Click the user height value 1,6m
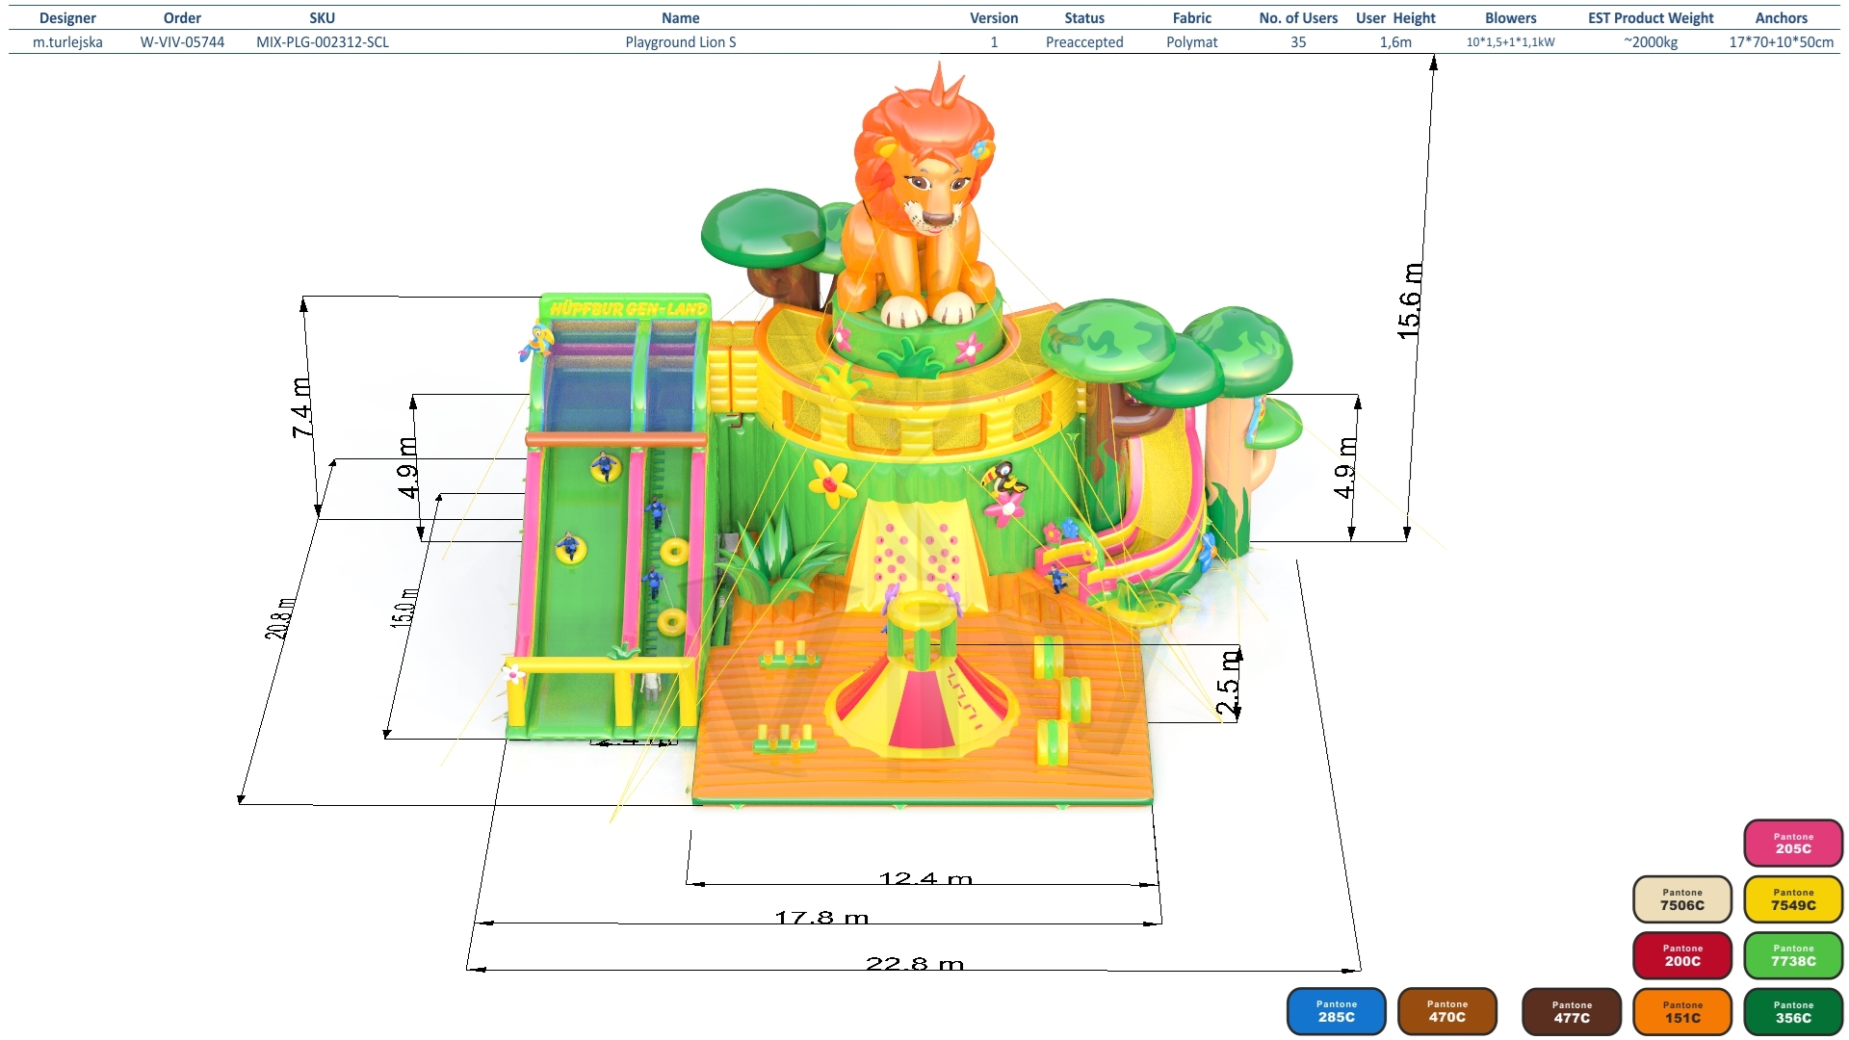Viewport: 1849px width, 1040px height. coord(1395,42)
